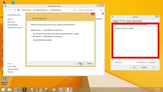Maximize the Troubleshooting window
This screenshot has height=92, width=163.
97,6
